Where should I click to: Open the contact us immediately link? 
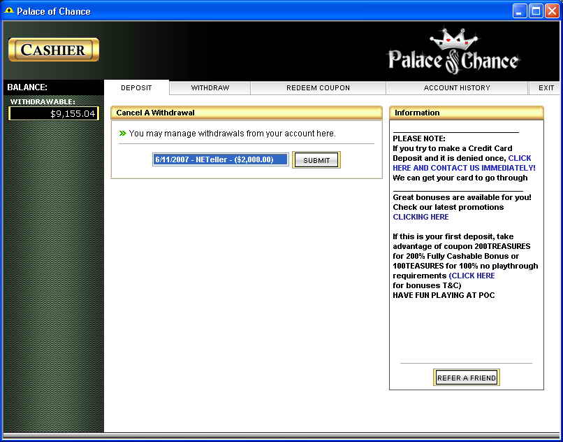[x=464, y=168]
